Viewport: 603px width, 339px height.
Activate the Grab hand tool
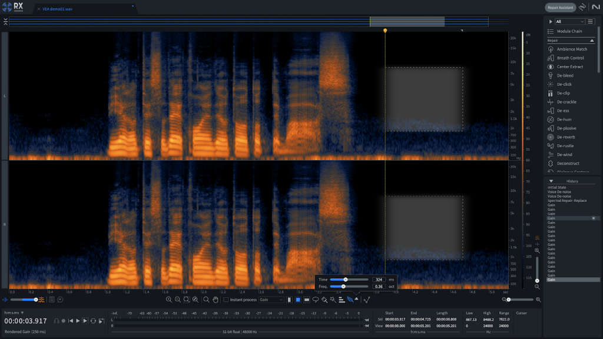point(216,300)
